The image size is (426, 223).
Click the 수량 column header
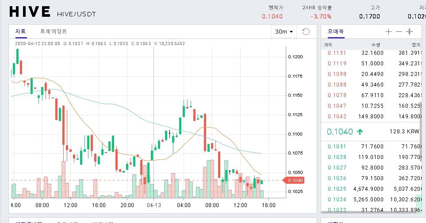point(375,45)
